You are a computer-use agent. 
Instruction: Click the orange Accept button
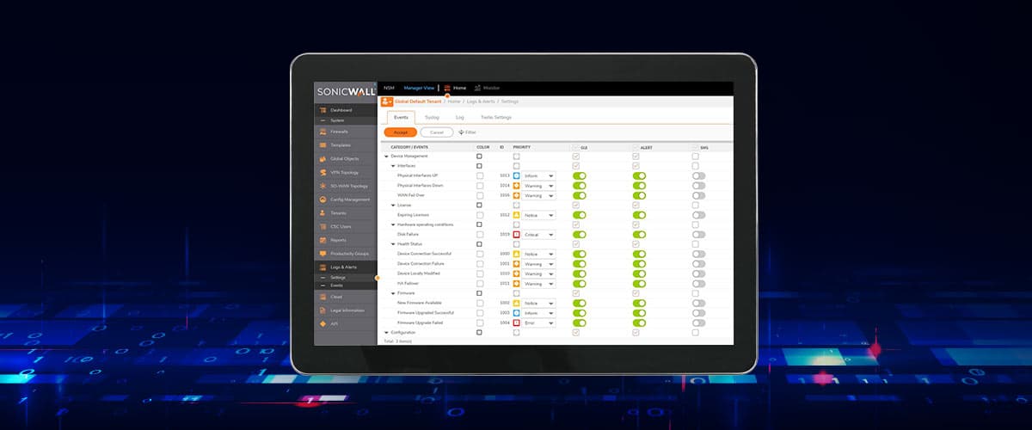point(400,132)
